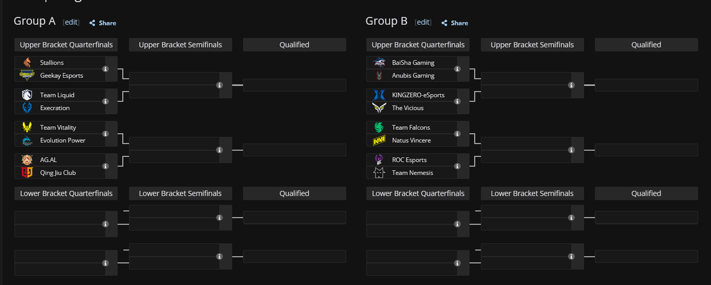Click the share icon next to Group A

[92, 23]
